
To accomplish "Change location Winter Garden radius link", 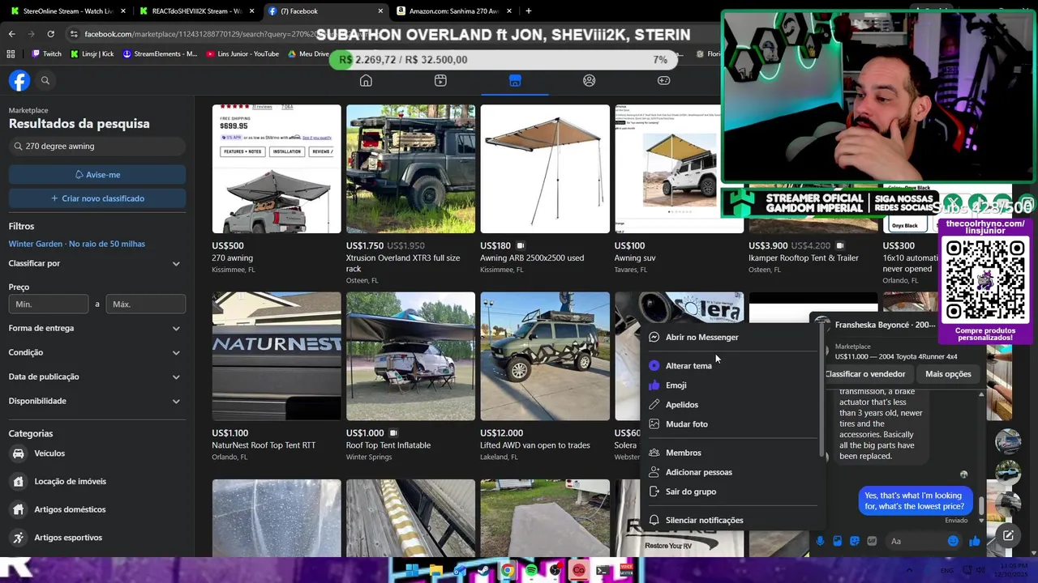I will point(77,244).
